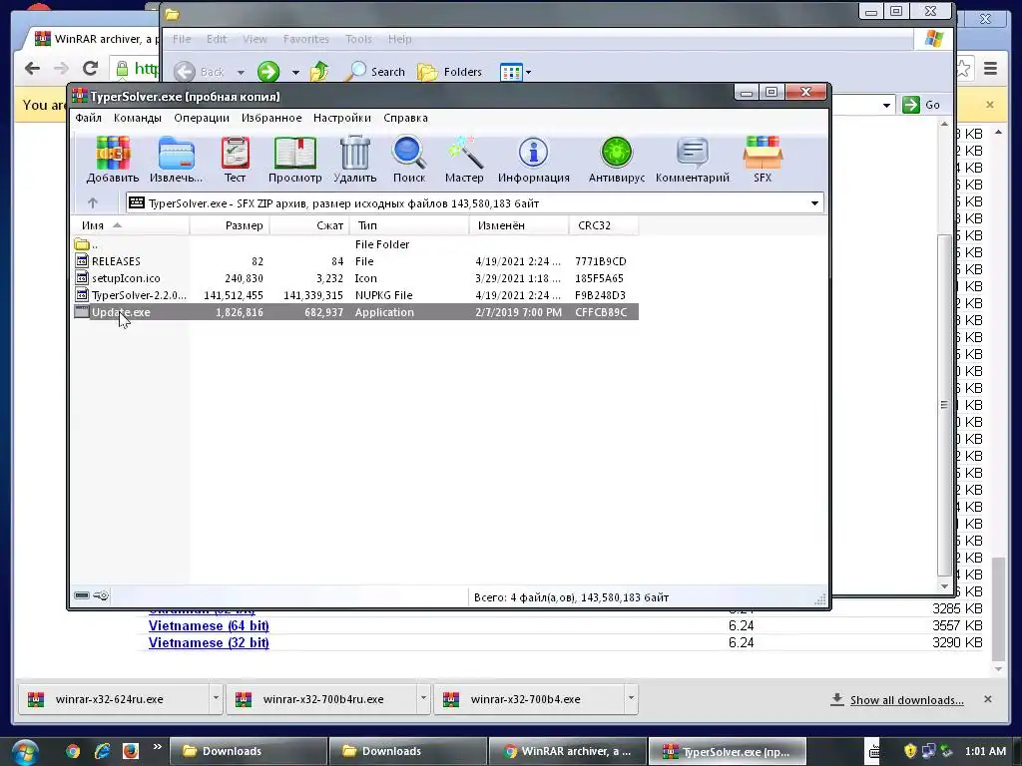Image resolution: width=1022 pixels, height=766 pixels.
Task: Go back in Chrome browser
Action: [x=32, y=68]
